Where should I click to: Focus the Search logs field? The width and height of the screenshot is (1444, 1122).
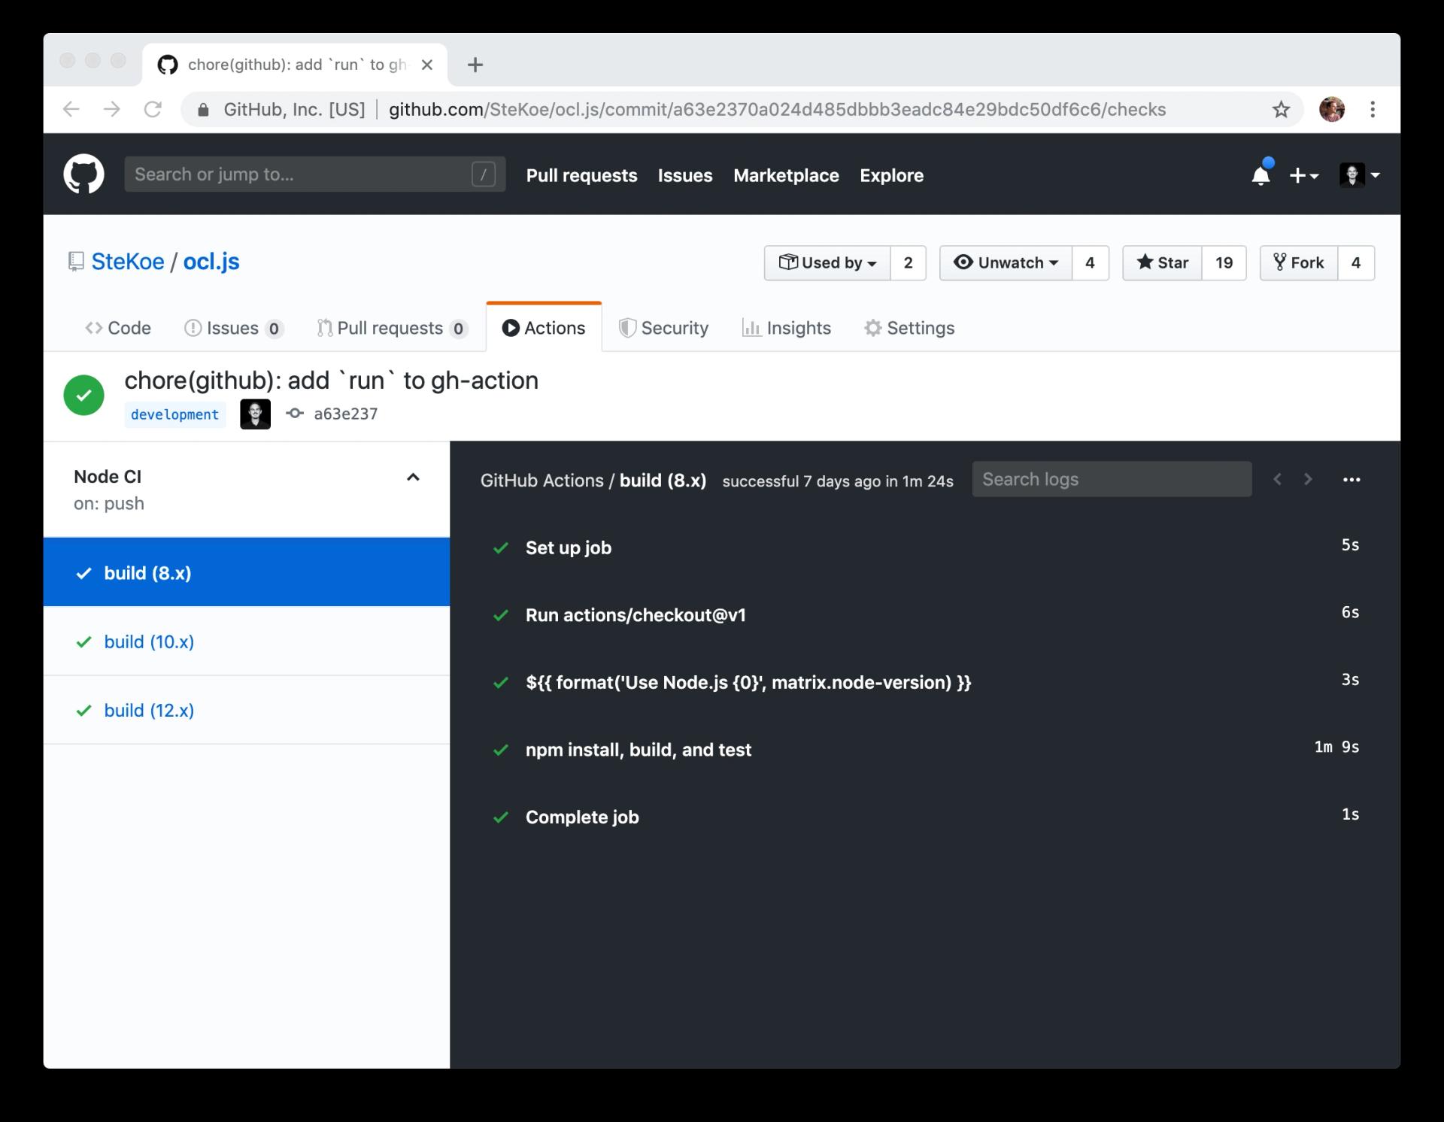(1111, 480)
